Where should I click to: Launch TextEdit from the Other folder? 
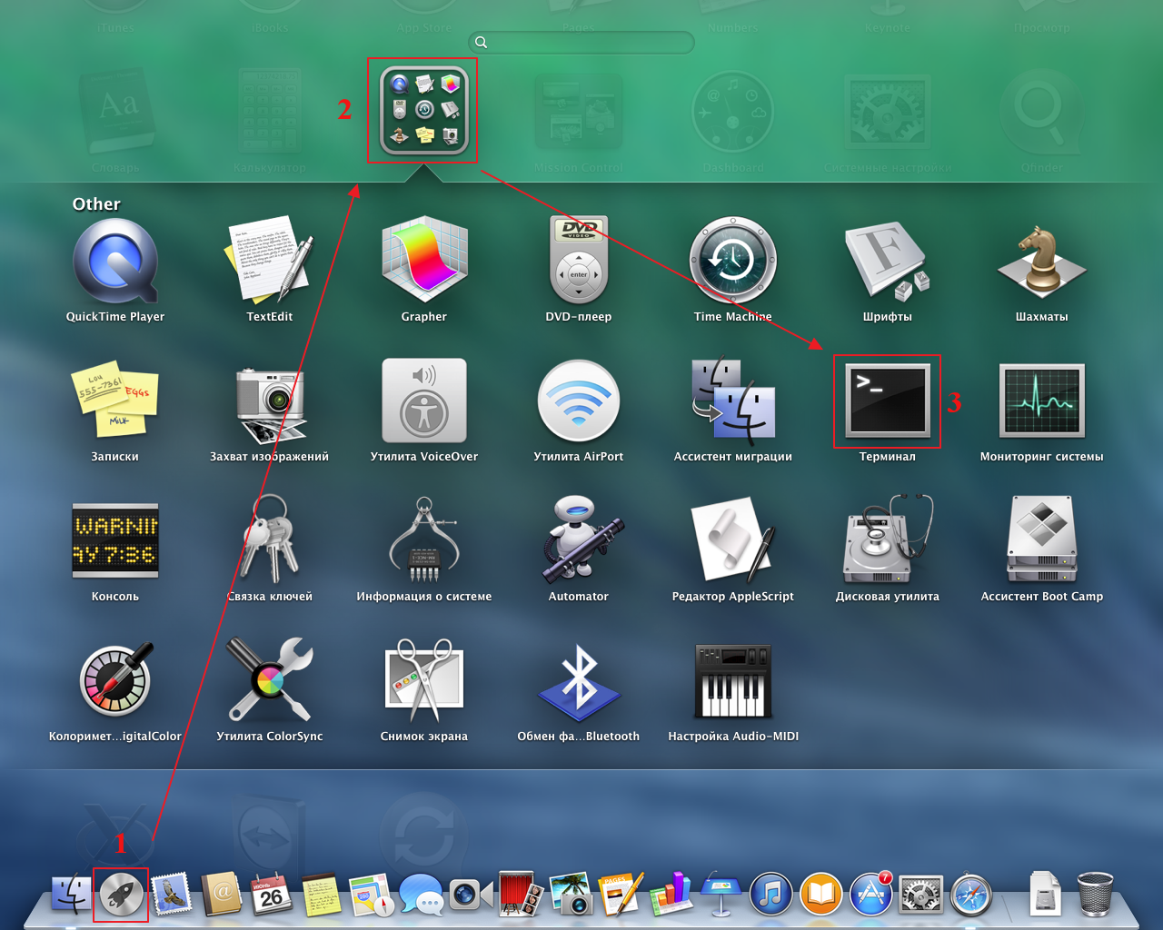pyautogui.click(x=270, y=262)
